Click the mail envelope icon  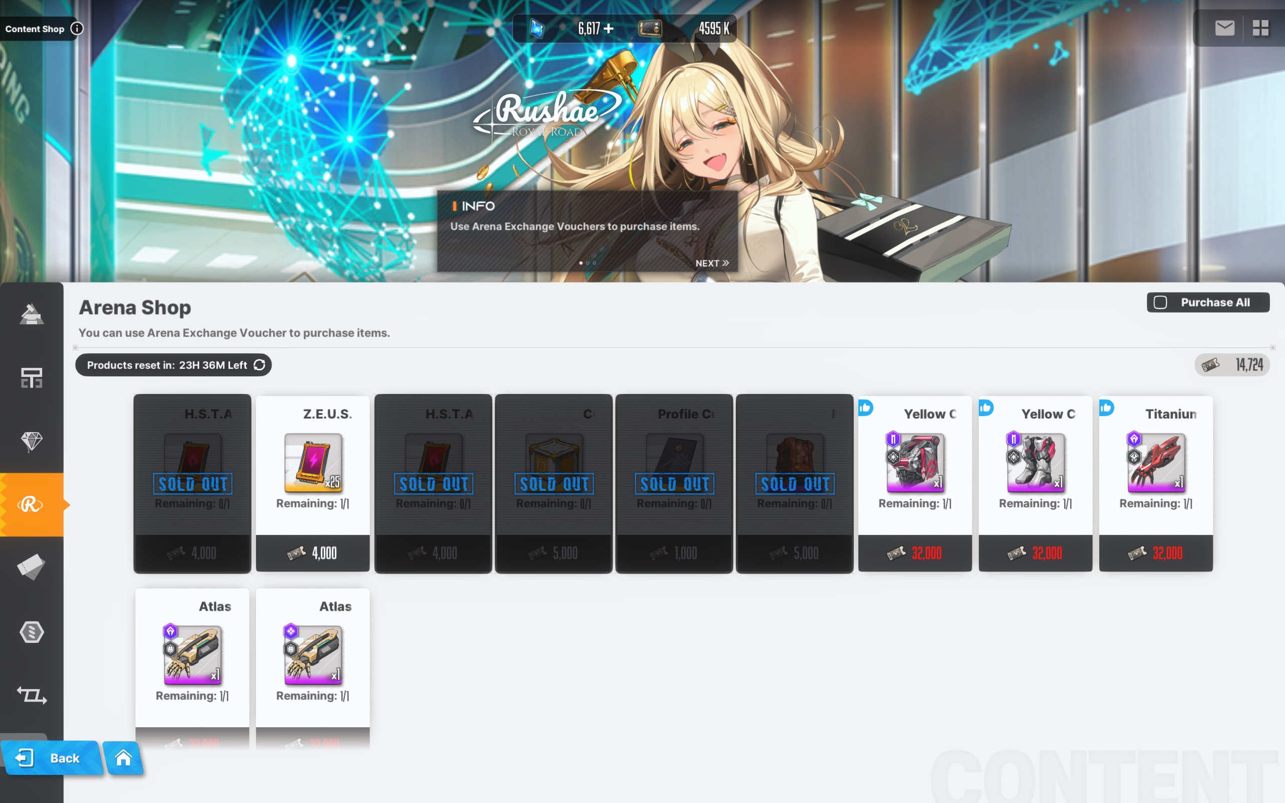click(x=1224, y=28)
